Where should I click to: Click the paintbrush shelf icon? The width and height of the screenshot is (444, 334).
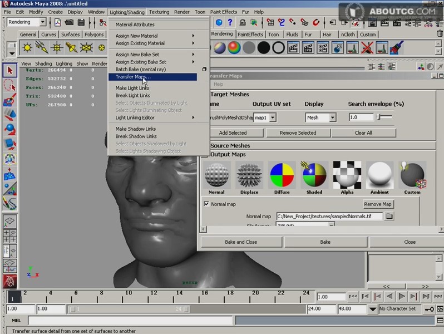click(397, 47)
